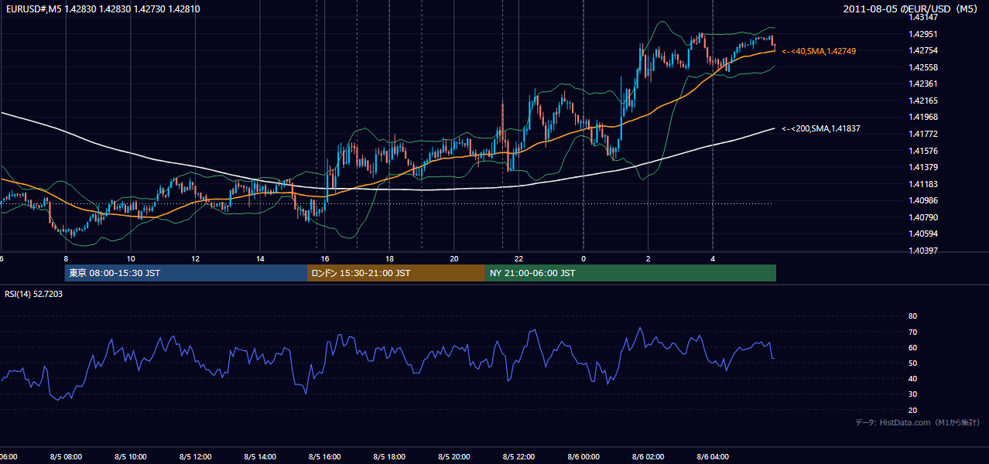
Task: Click RSI scale level 70
Action: pos(912,332)
